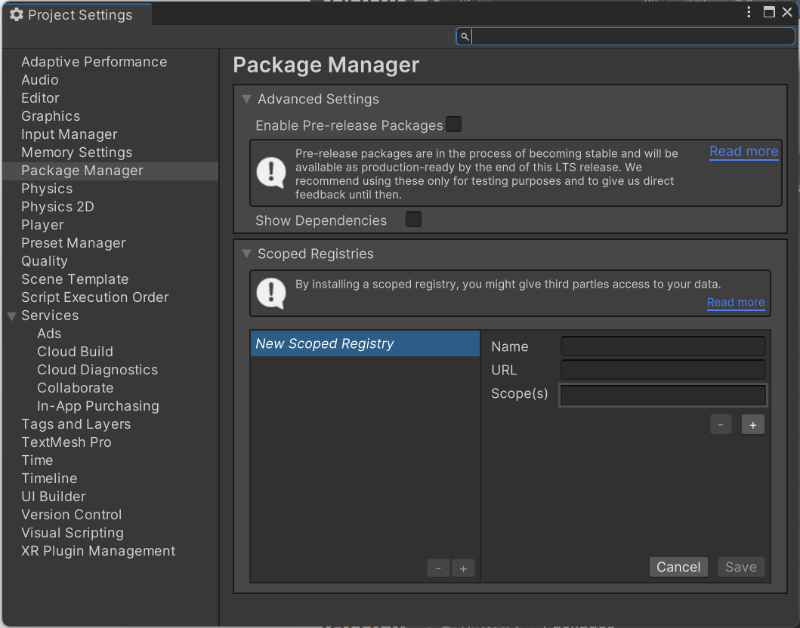Click the registry Name input field
The width and height of the screenshot is (800, 628).
pyautogui.click(x=663, y=346)
